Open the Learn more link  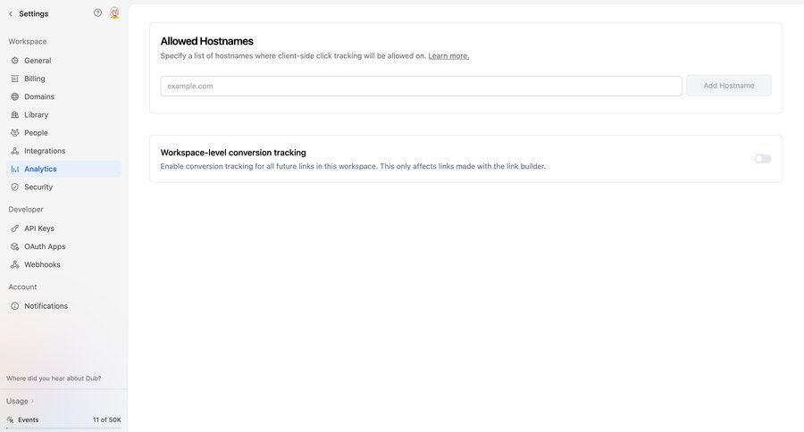(448, 56)
